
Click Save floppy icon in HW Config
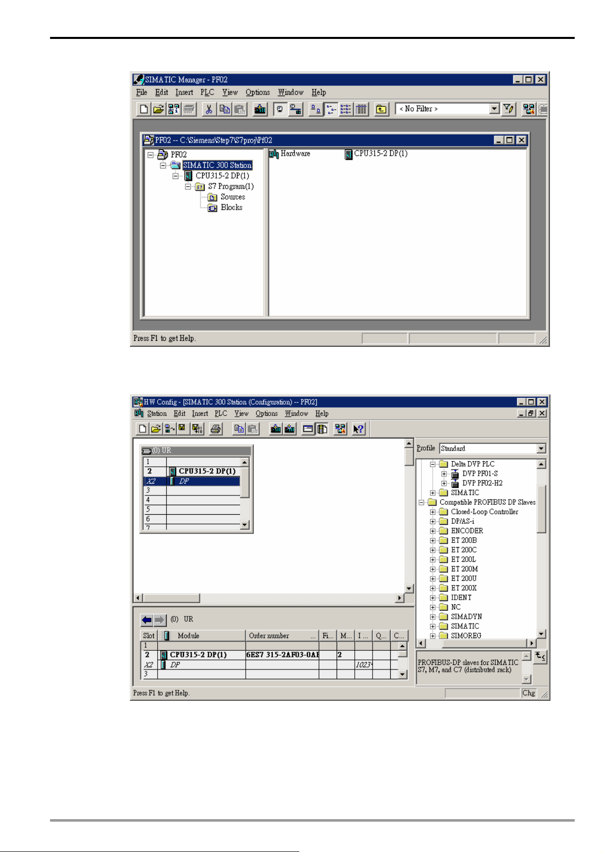click(x=182, y=429)
